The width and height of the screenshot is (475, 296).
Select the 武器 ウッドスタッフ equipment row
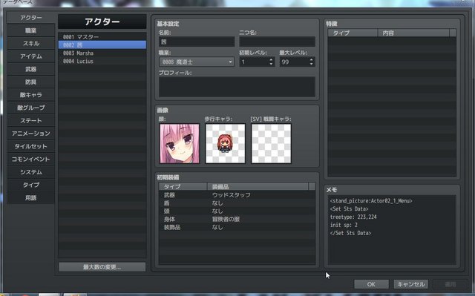237,195
